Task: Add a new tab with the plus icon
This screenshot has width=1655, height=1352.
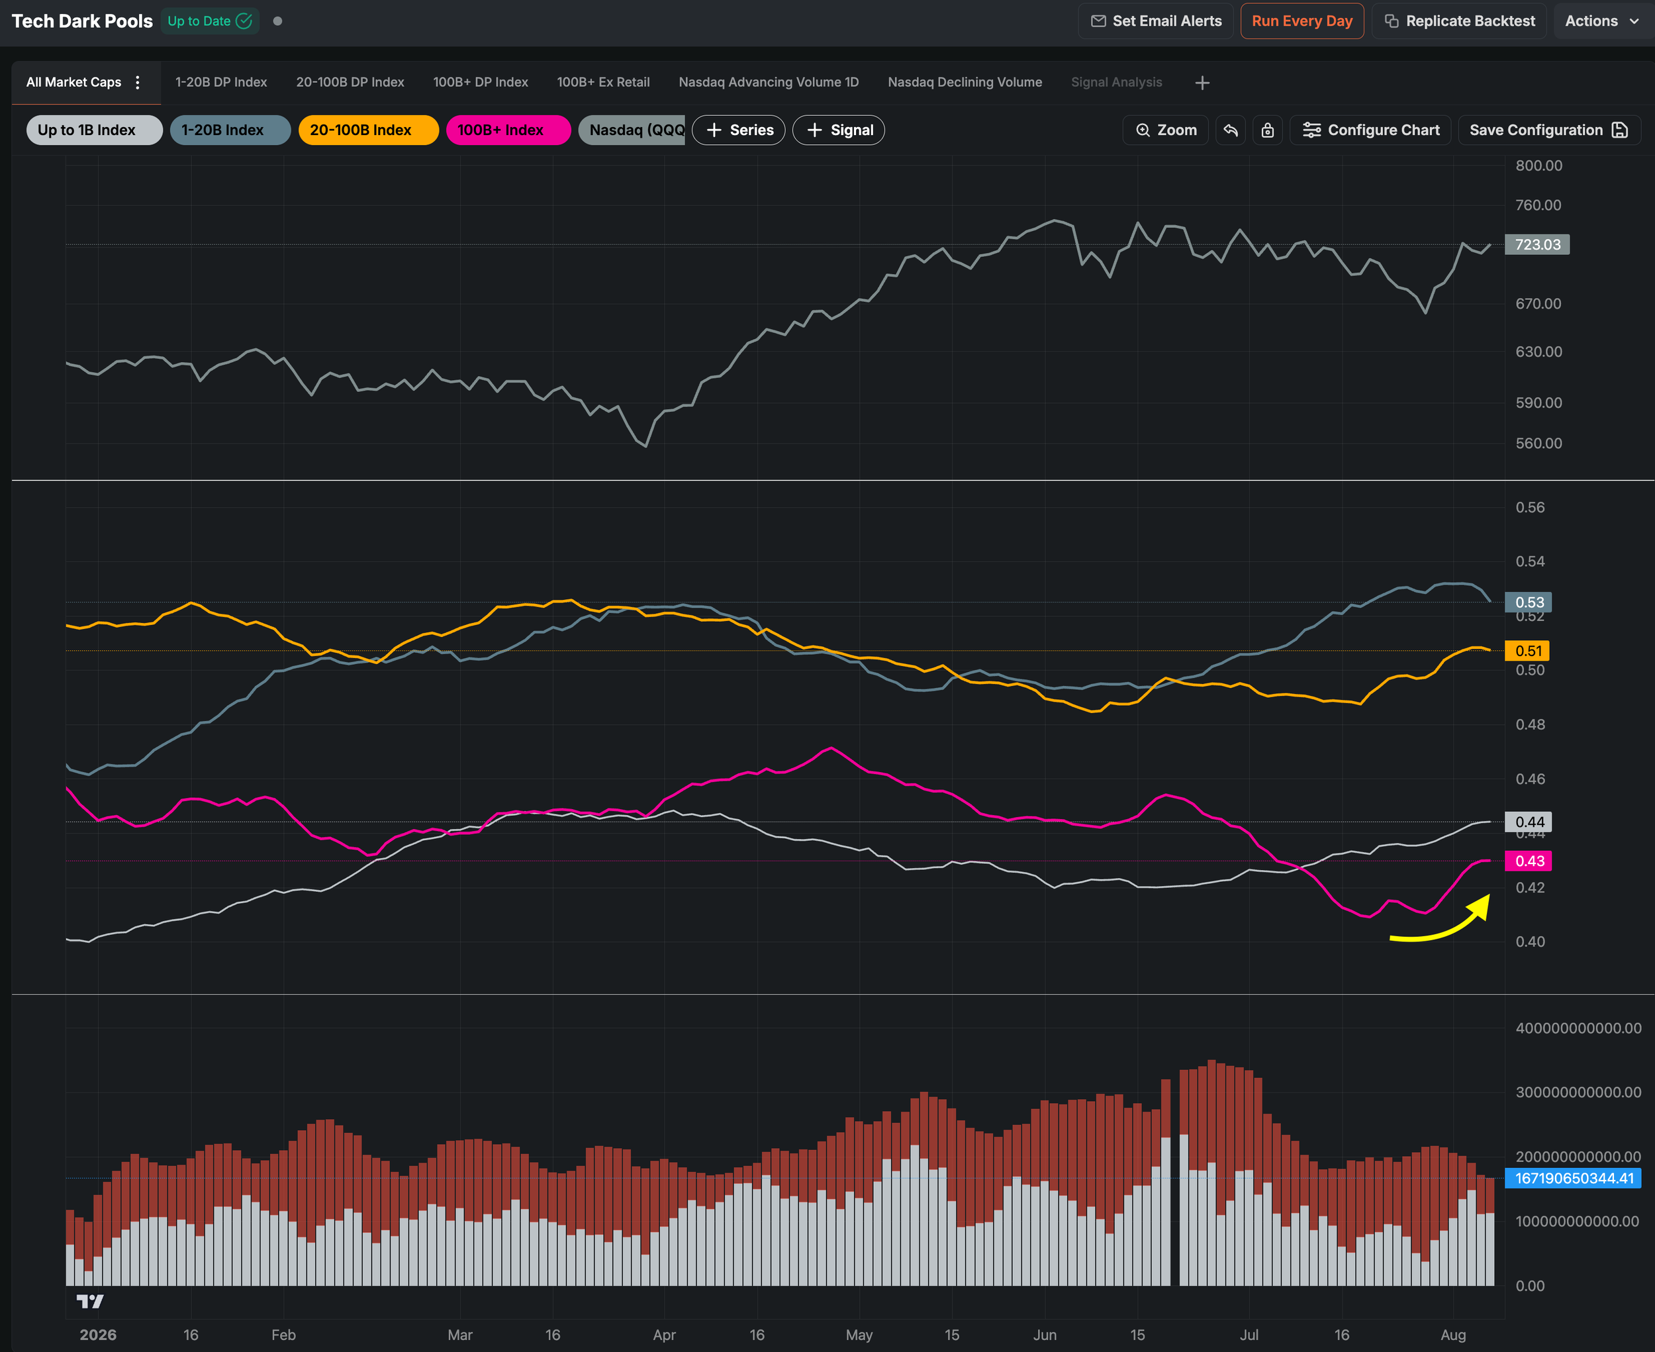Action: click(1202, 83)
